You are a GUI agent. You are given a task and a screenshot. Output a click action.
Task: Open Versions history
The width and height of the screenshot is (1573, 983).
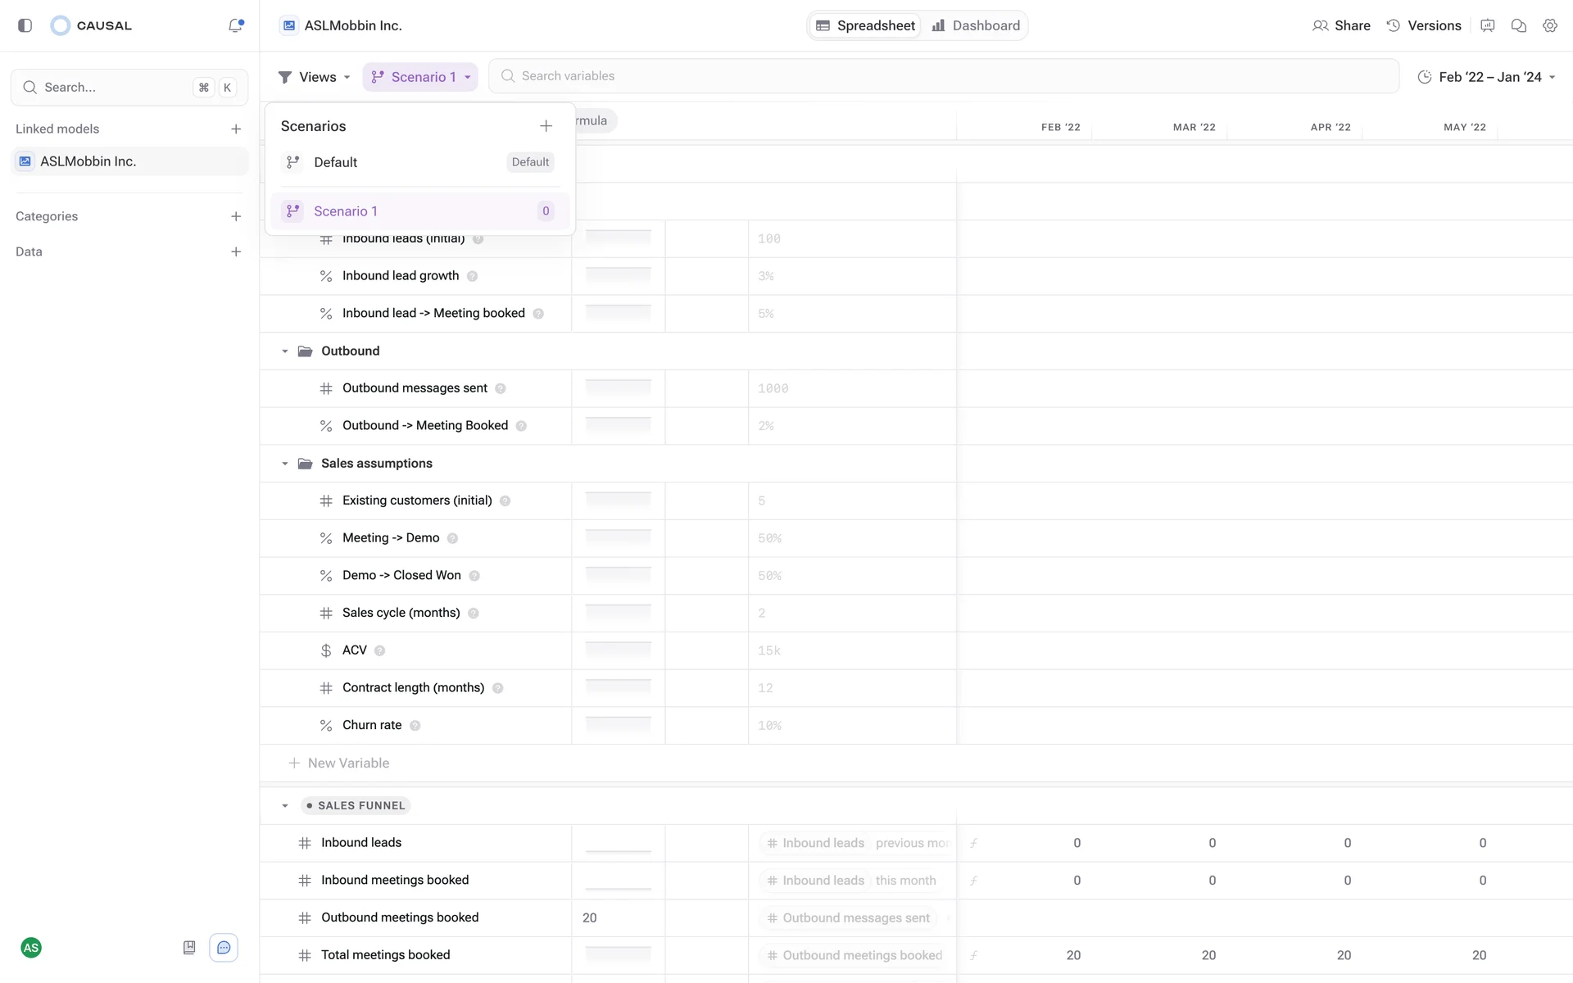1423,25
